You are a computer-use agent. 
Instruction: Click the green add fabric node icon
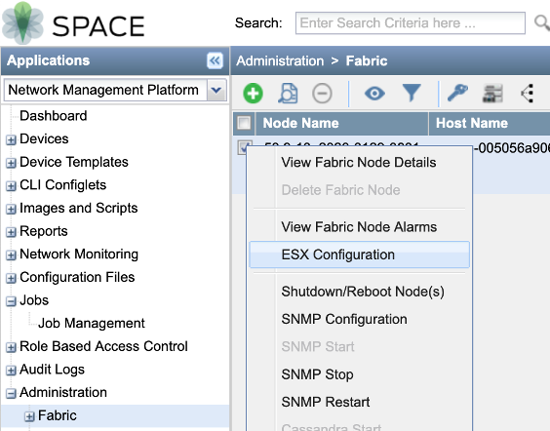(x=253, y=94)
